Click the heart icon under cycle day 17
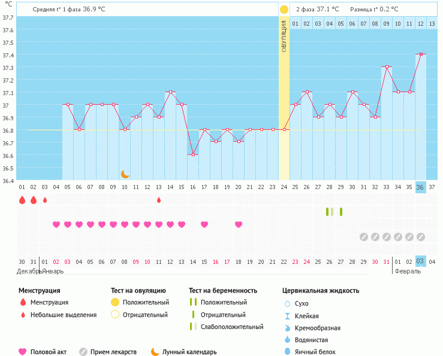This screenshot has width=443, height=356. (204, 224)
